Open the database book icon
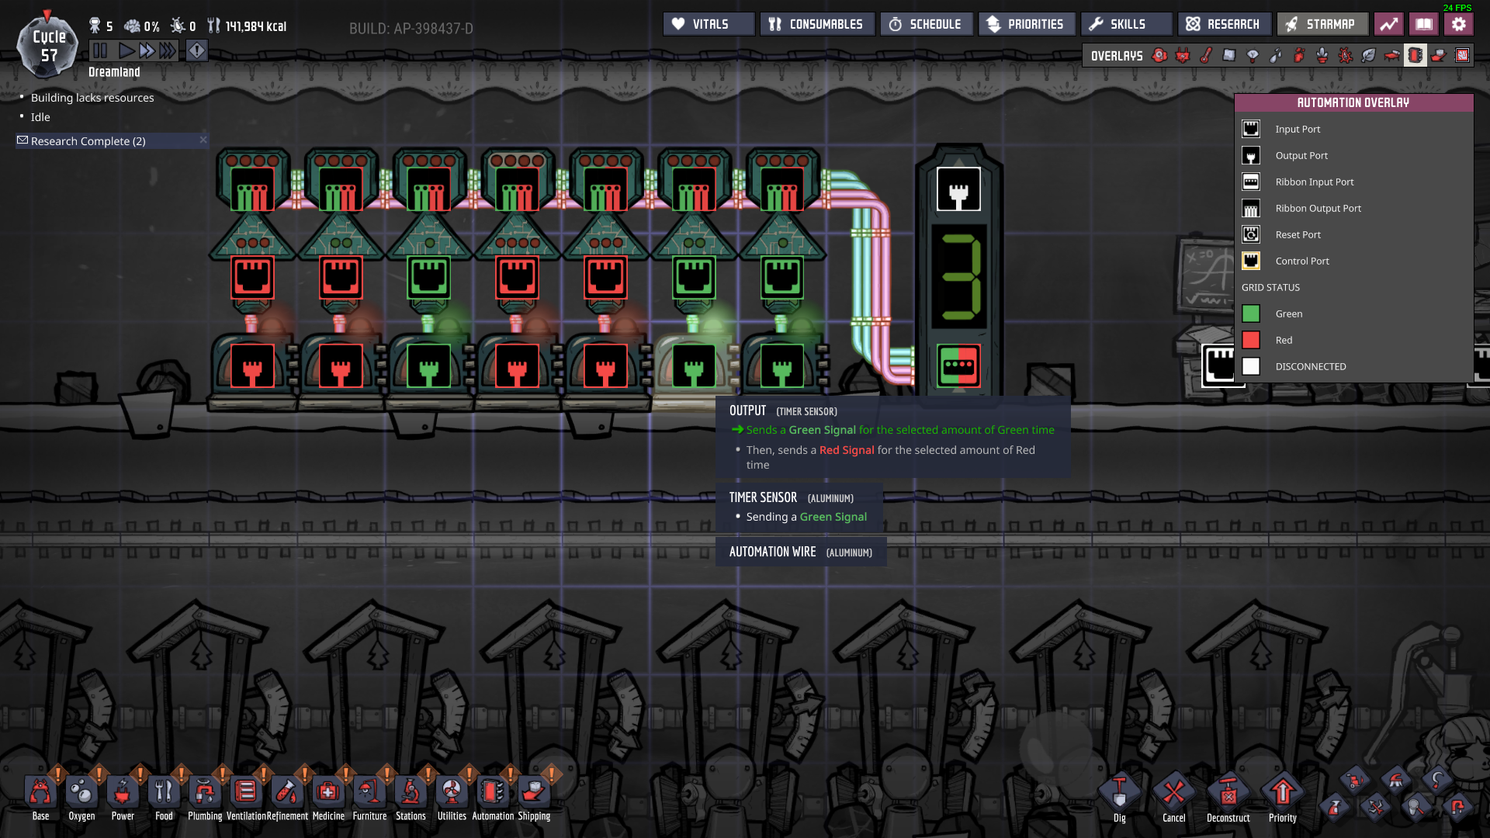The width and height of the screenshot is (1490, 838). [x=1423, y=24]
